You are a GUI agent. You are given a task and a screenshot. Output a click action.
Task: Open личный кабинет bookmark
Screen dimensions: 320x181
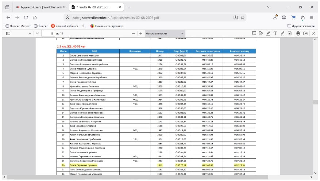tap(69, 26)
